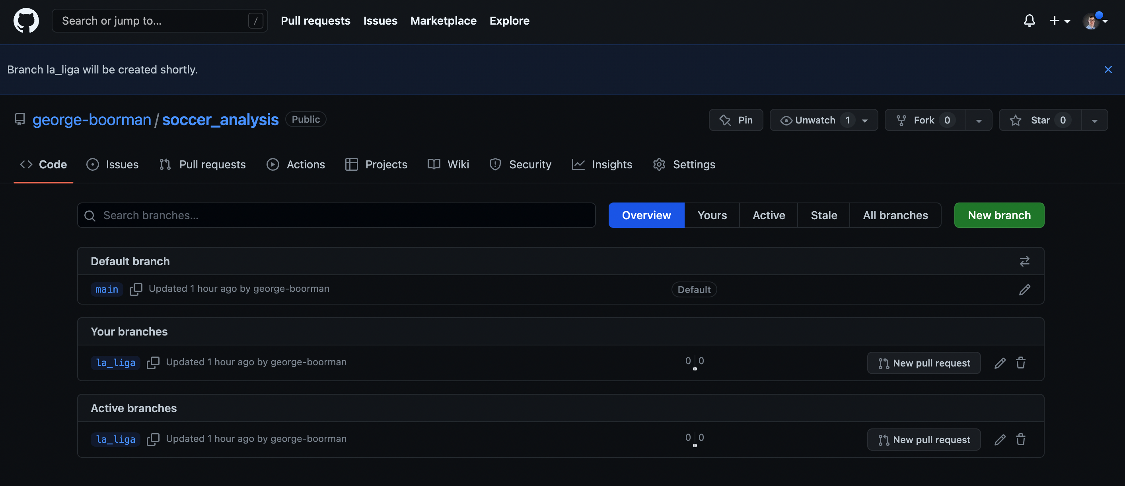Open the repository Pull requests tab
The image size is (1125, 486).
tap(202, 164)
